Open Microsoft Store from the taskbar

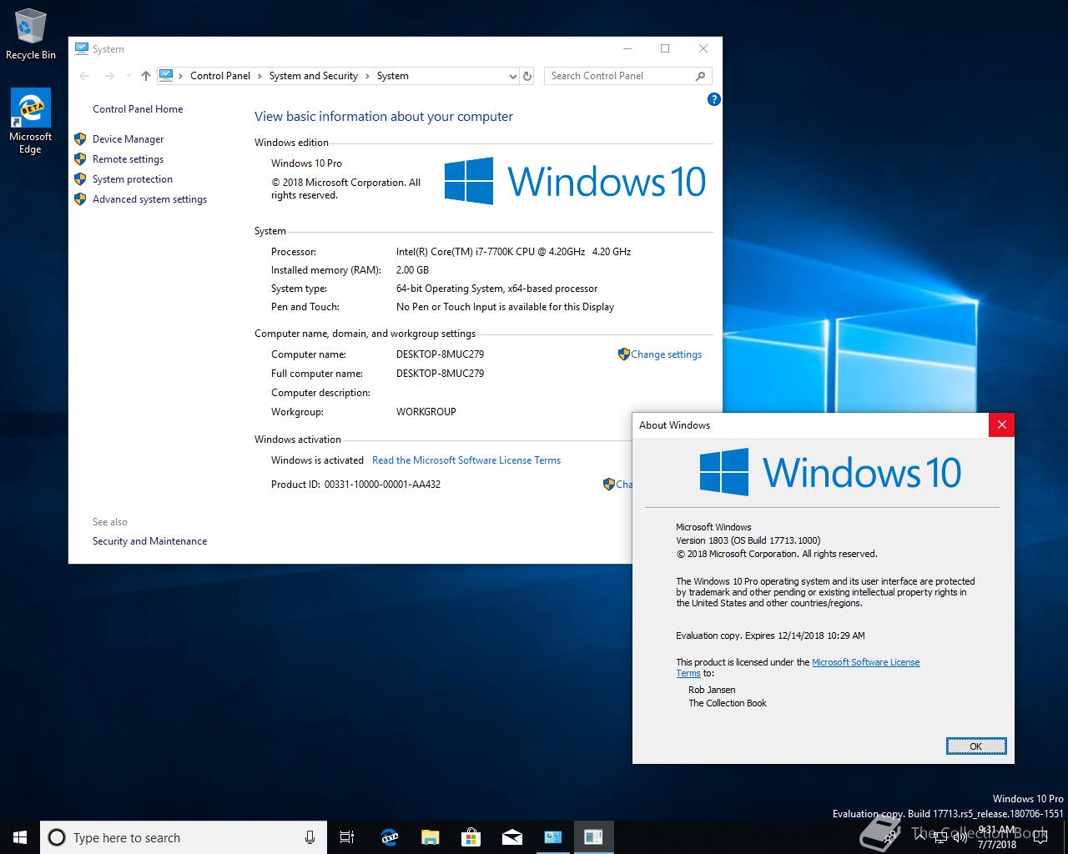(x=471, y=837)
